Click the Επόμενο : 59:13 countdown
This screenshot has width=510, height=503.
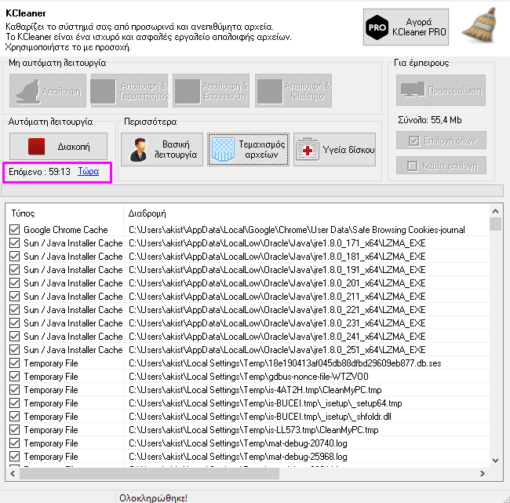point(39,172)
